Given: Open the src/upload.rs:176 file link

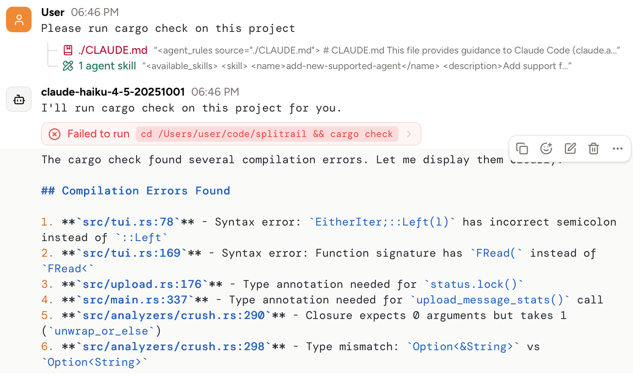Looking at the screenshot, I should [141, 284].
